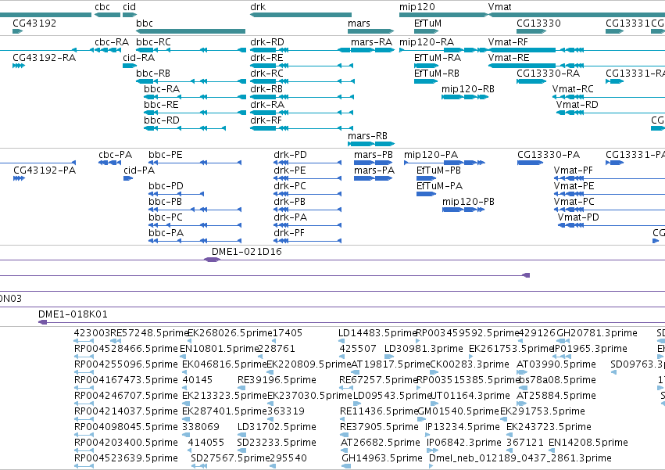This screenshot has width=665, height=470.
Task: Select the EfTuM-PB protein label
Action: tap(438, 170)
